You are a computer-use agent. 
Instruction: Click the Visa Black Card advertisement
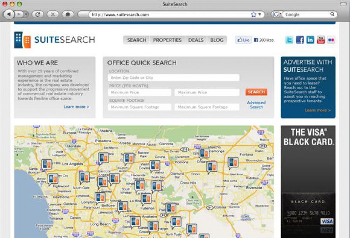click(x=308, y=182)
